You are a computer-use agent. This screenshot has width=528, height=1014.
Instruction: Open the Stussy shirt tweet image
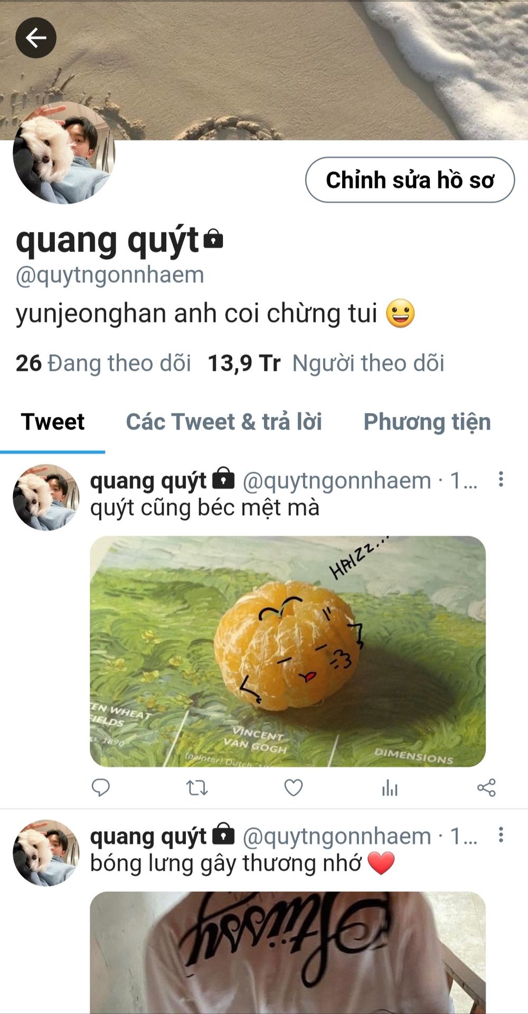pos(288,953)
